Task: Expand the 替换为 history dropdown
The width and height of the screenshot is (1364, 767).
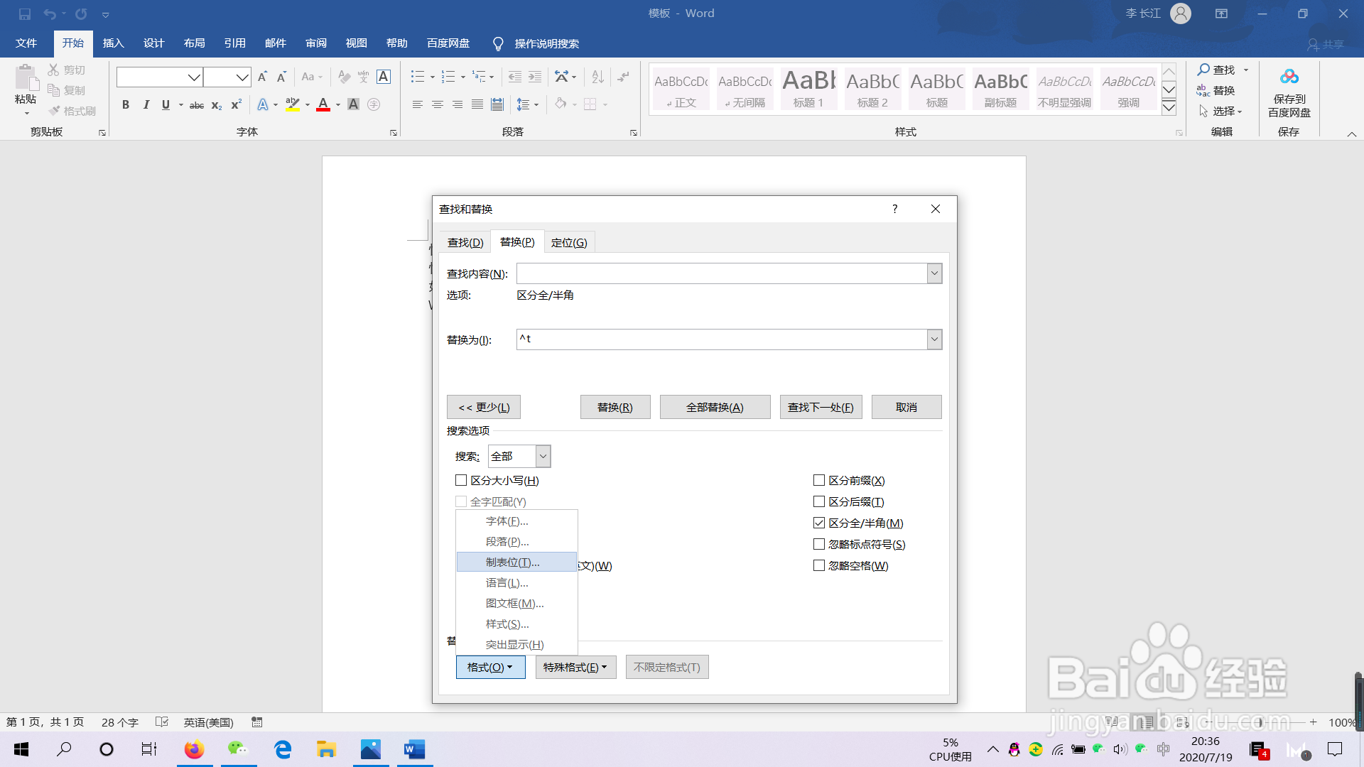Action: pyautogui.click(x=933, y=339)
